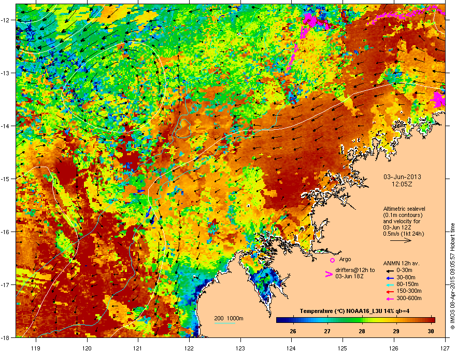Click longitude axis label "121"
This screenshot has height=353, width=456.
[x=138, y=348]
